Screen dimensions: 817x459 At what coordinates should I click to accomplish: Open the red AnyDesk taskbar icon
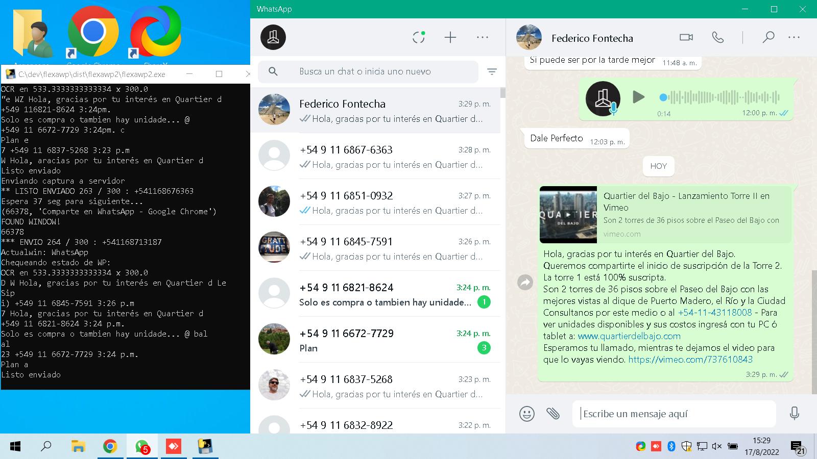tap(174, 447)
